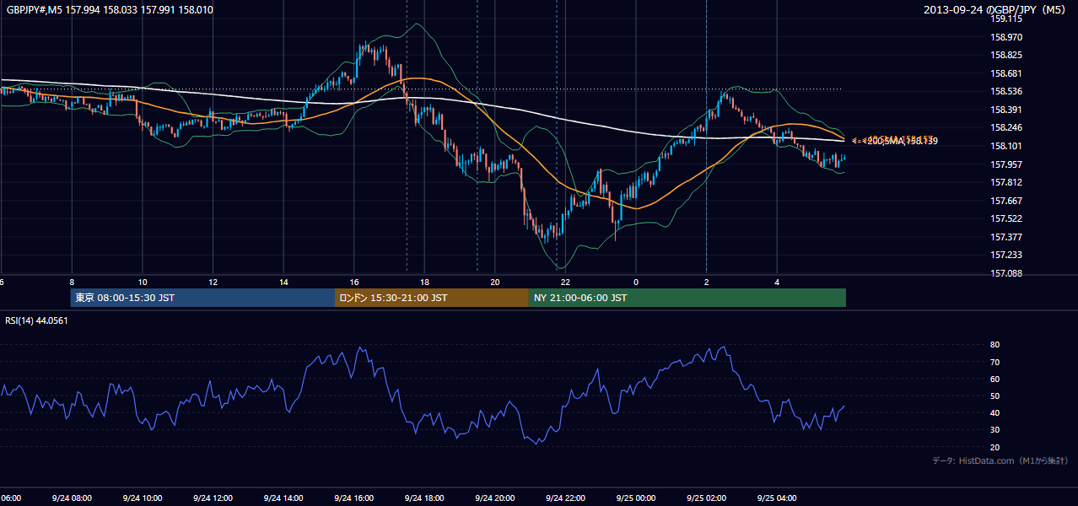This screenshot has height=506, width=1078.
Task: Click the 9/25 04:00 time label
Action: pos(777,498)
